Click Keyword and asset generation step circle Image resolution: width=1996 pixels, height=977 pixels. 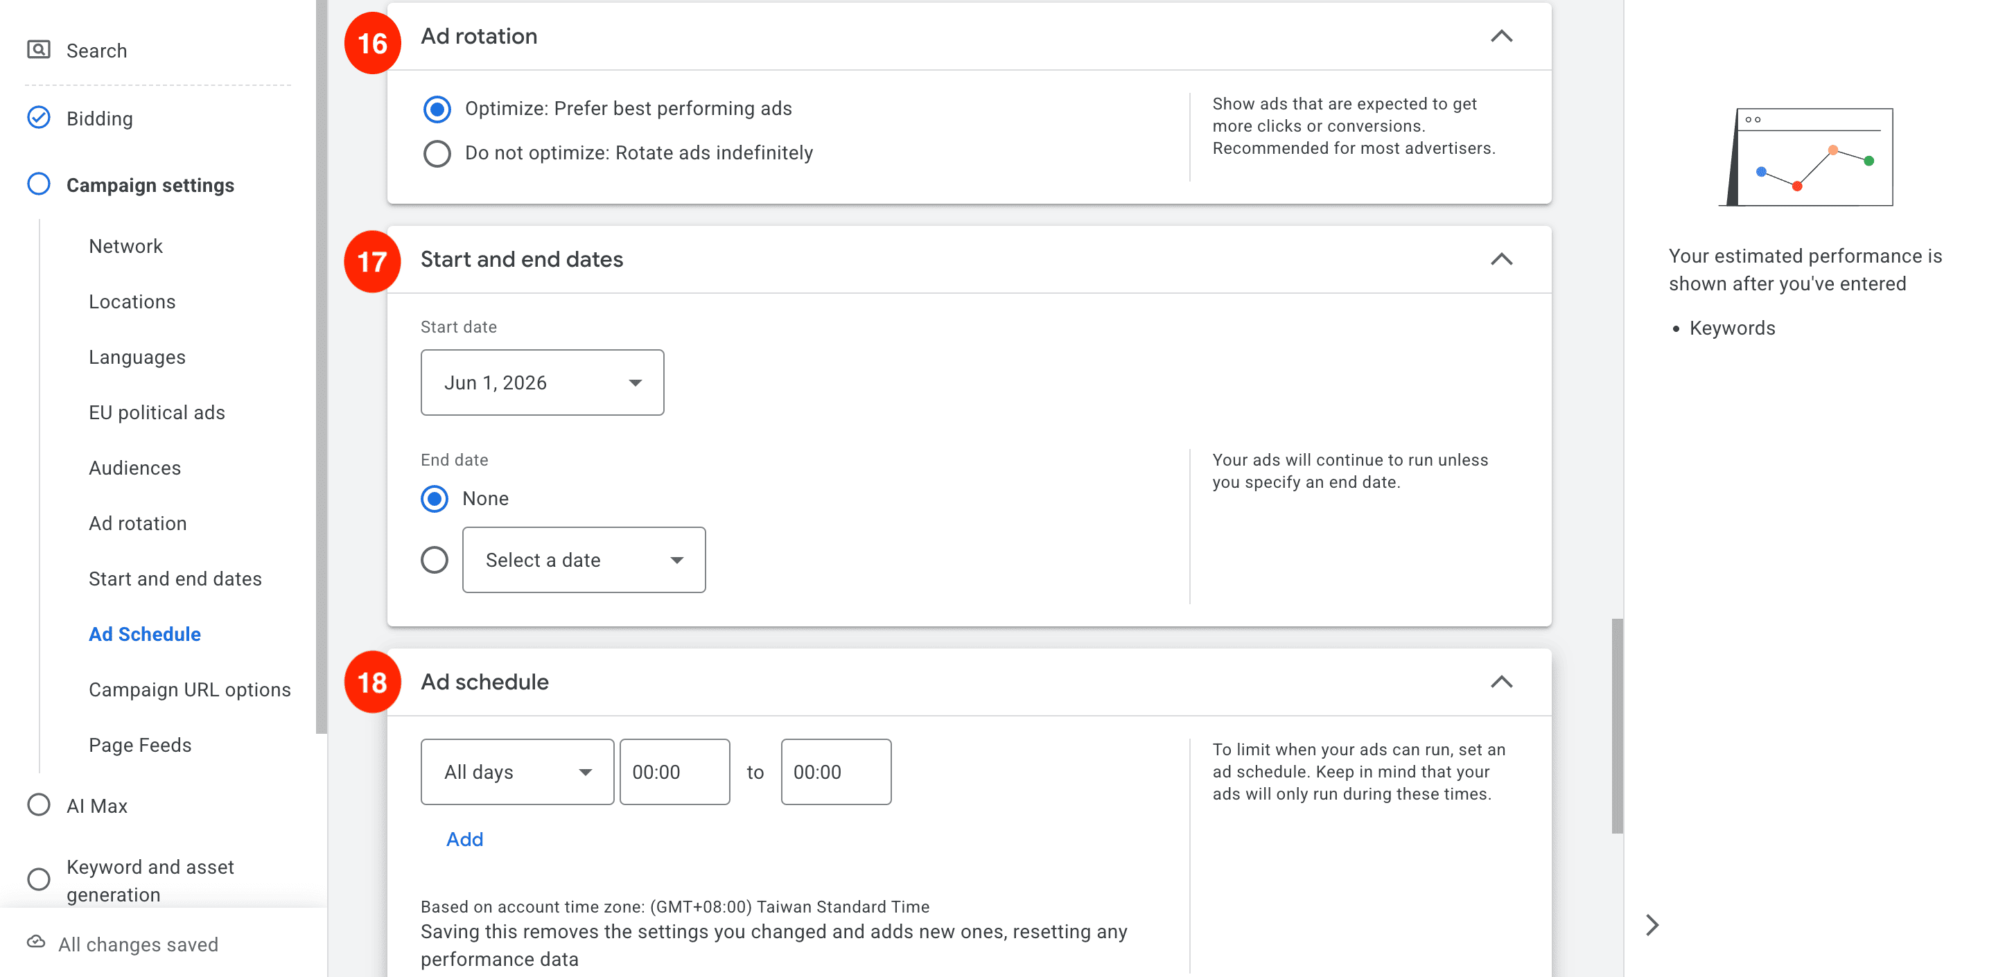39,879
